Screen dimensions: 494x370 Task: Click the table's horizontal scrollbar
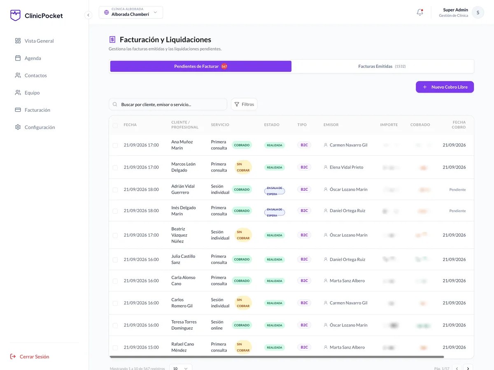(277, 356)
